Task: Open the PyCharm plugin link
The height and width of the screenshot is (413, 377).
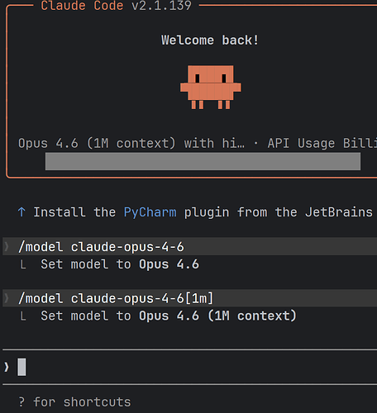Action: tap(150, 212)
